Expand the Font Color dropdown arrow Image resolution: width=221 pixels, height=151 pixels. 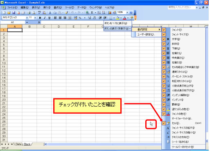(x=128, y=18)
